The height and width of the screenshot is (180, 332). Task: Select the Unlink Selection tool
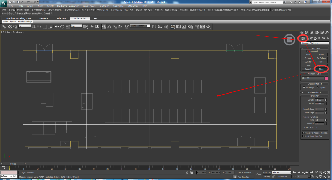coord(9,26)
